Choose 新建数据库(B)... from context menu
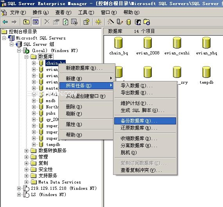The height and width of the screenshot is (207, 223). 86,68
